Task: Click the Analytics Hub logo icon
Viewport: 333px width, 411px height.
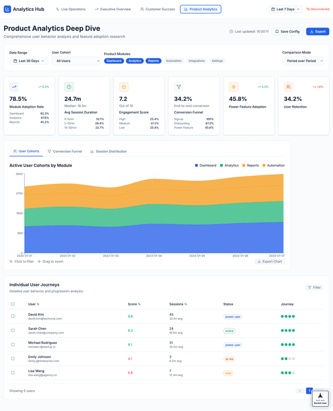Action: point(7,9)
